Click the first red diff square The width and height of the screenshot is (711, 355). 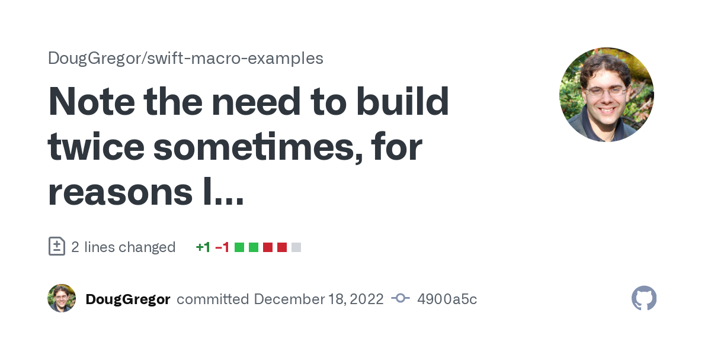pos(268,247)
